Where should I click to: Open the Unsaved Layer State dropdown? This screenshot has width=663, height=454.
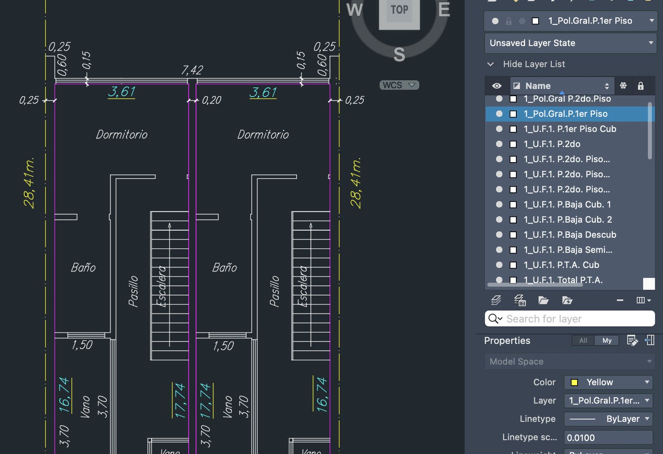point(570,43)
